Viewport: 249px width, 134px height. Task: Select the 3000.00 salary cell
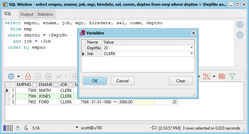pyautogui.click(x=126, y=102)
